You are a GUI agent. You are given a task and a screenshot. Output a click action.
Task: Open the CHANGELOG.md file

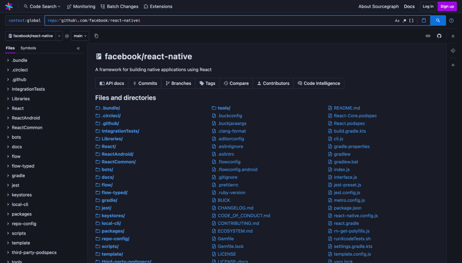coord(235,208)
